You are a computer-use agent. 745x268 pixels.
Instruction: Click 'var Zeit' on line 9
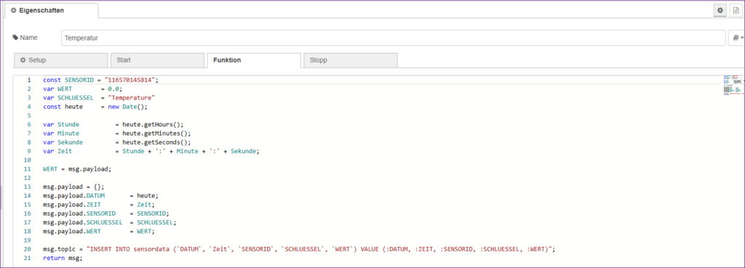tap(57, 151)
